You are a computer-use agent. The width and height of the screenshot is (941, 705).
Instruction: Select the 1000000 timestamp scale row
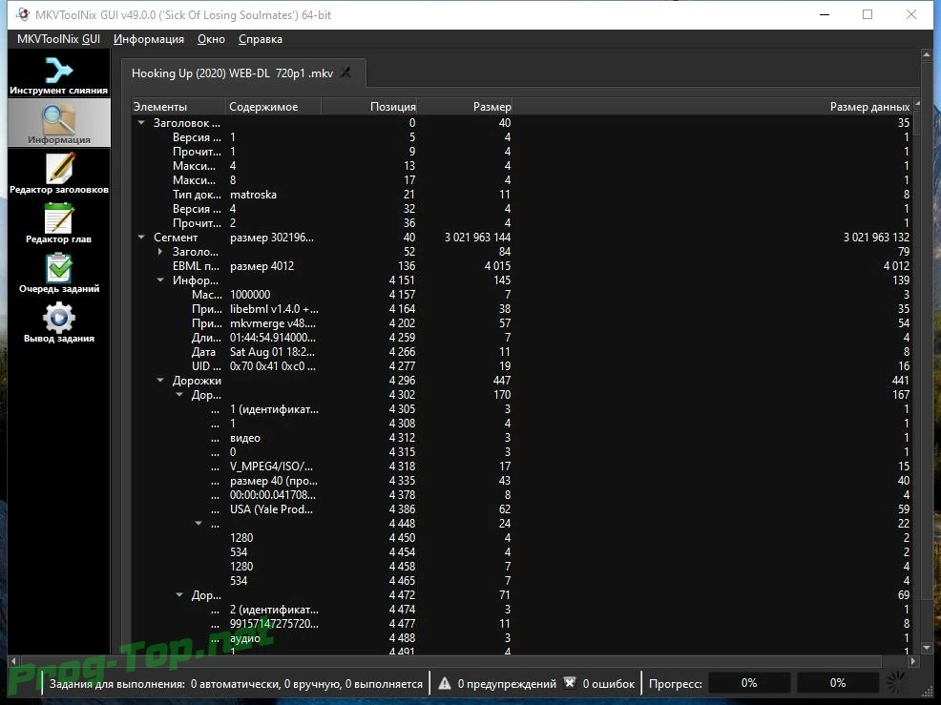coord(521,295)
